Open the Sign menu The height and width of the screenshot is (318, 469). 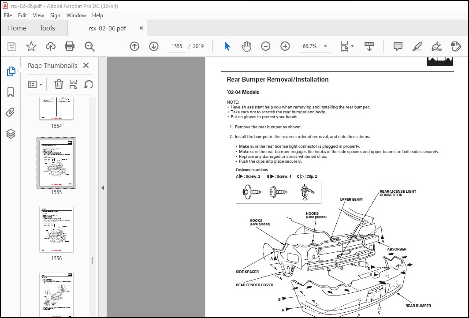click(55, 15)
